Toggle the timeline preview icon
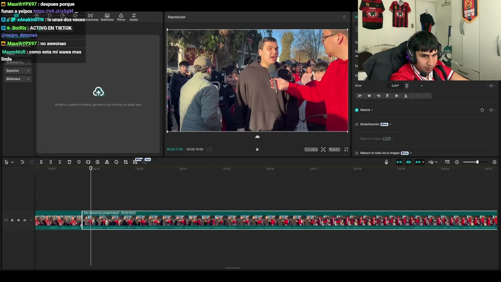 447,162
